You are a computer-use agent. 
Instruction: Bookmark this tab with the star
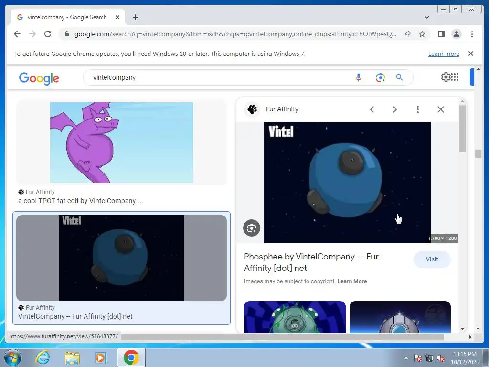422,34
